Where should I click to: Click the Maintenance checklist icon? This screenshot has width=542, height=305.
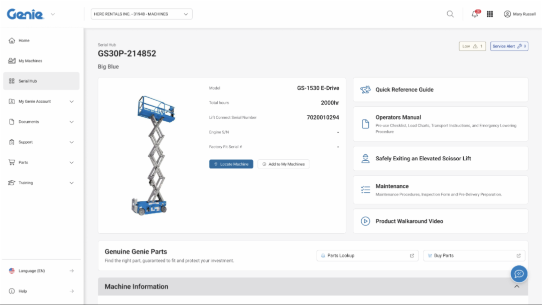click(x=366, y=189)
